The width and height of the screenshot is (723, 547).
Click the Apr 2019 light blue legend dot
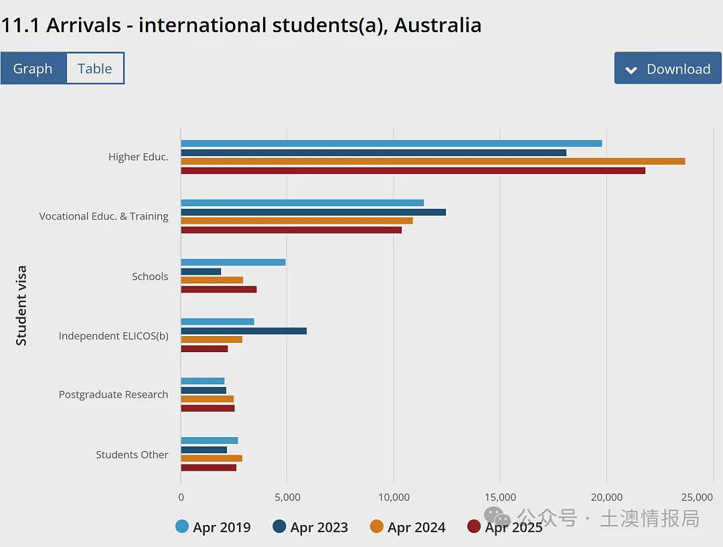pos(182,526)
